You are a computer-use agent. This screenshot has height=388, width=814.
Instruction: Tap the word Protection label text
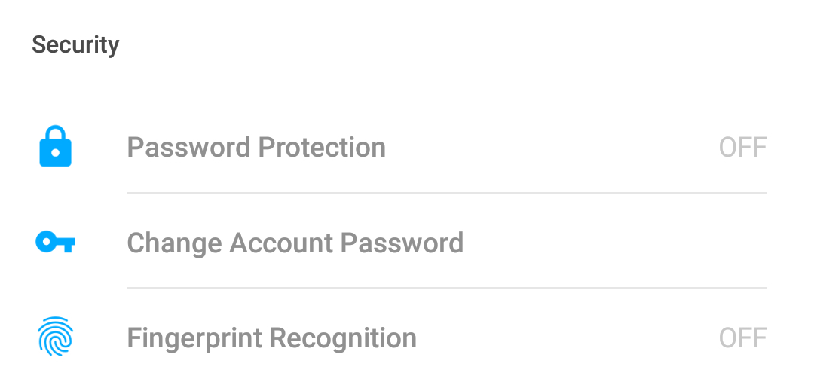(322, 148)
